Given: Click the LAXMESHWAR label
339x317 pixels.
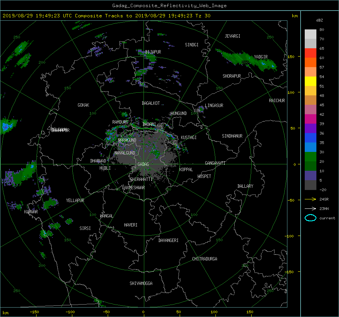Looking at the screenshot, I should coord(133,188).
